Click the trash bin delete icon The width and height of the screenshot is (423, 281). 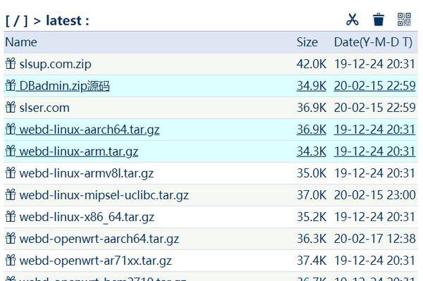[x=378, y=20]
